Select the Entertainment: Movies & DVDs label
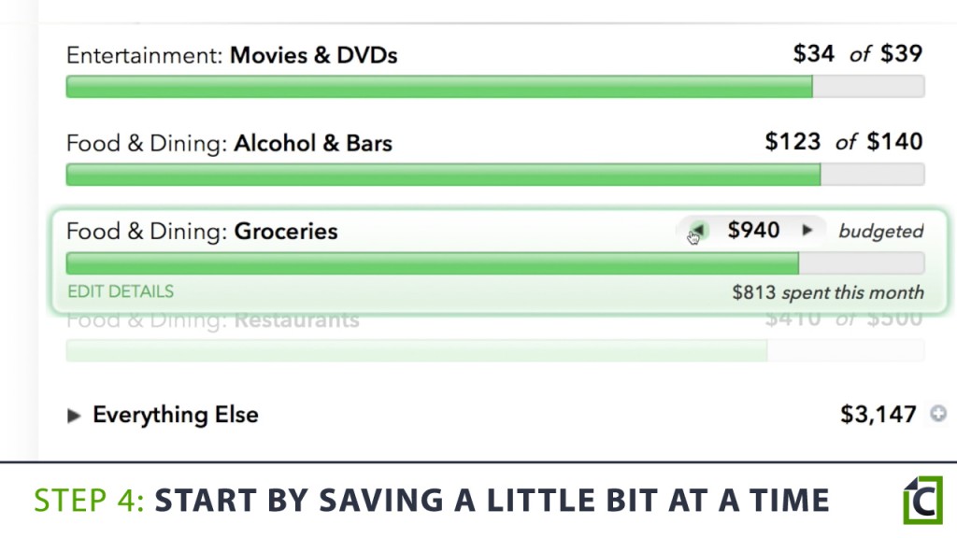The width and height of the screenshot is (957, 538). coord(232,55)
